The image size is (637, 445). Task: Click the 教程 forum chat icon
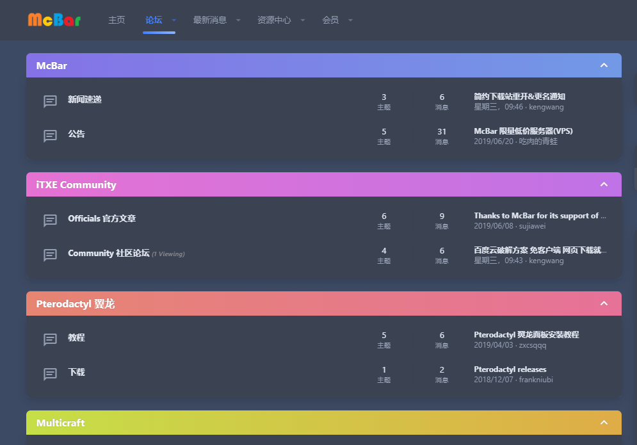(x=50, y=339)
